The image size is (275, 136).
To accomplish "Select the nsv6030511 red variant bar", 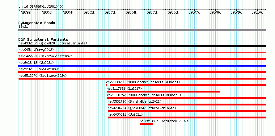I will (x=187, y=117).
